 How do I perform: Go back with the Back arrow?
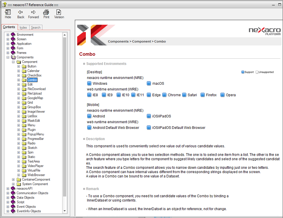[20, 12]
